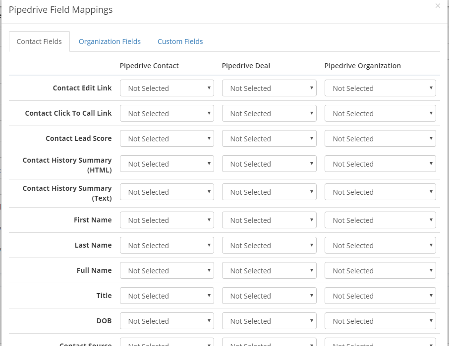Viewport: 449px width, 346px height.
Task: Open Pipedrive Contact dropdown for History Summary (Text)
Action: 167,192
